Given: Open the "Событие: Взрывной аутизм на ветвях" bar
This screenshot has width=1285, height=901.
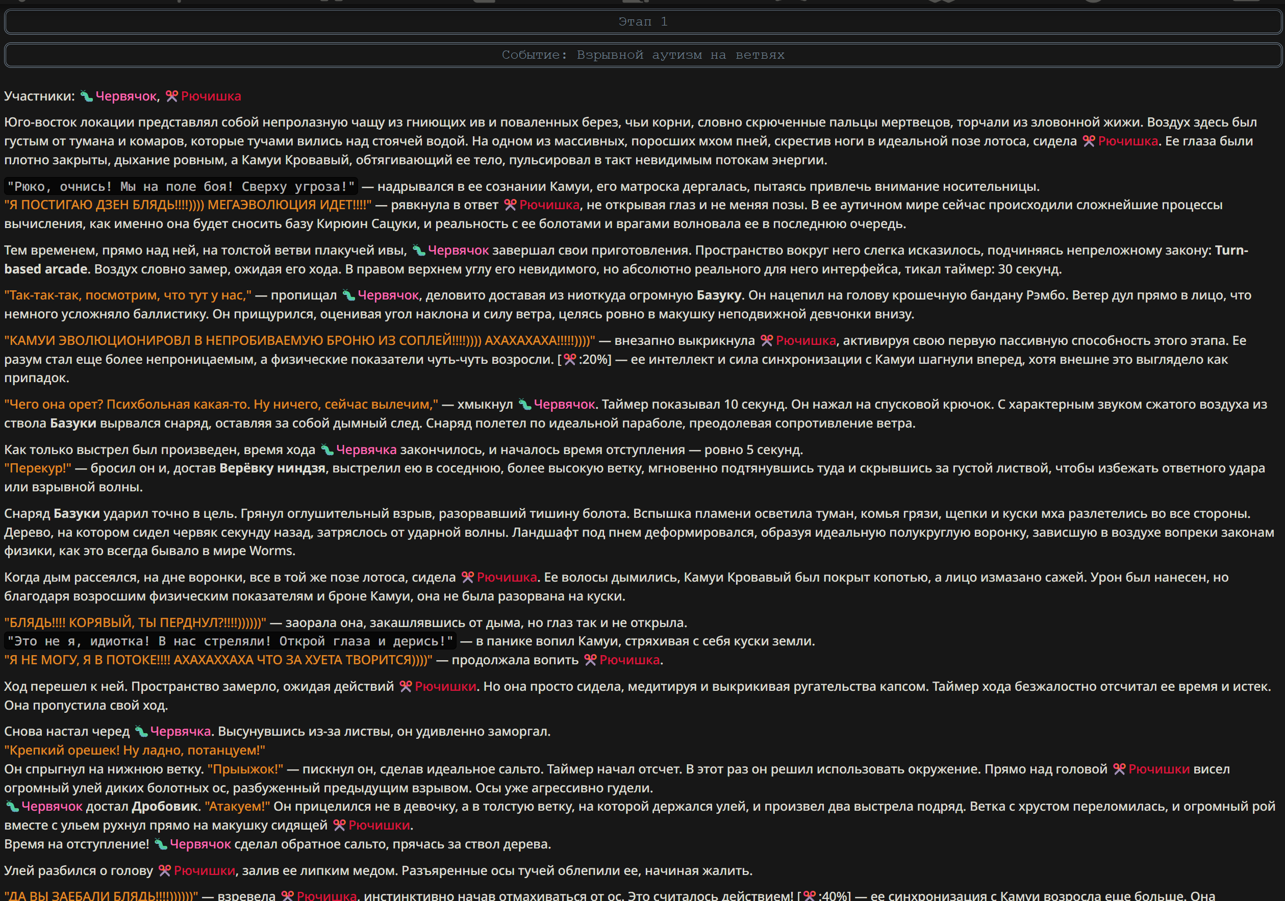Looking at the screenshot, I should [x=643, y=55].
